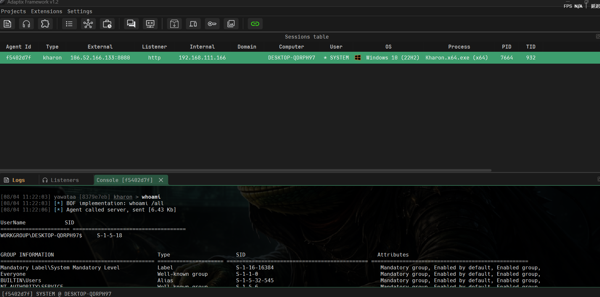The height and width of the screenshot is (297, 600).
Task: Click the puzzle-piece extensions toolbar icon
Action: tap(45, 24)
